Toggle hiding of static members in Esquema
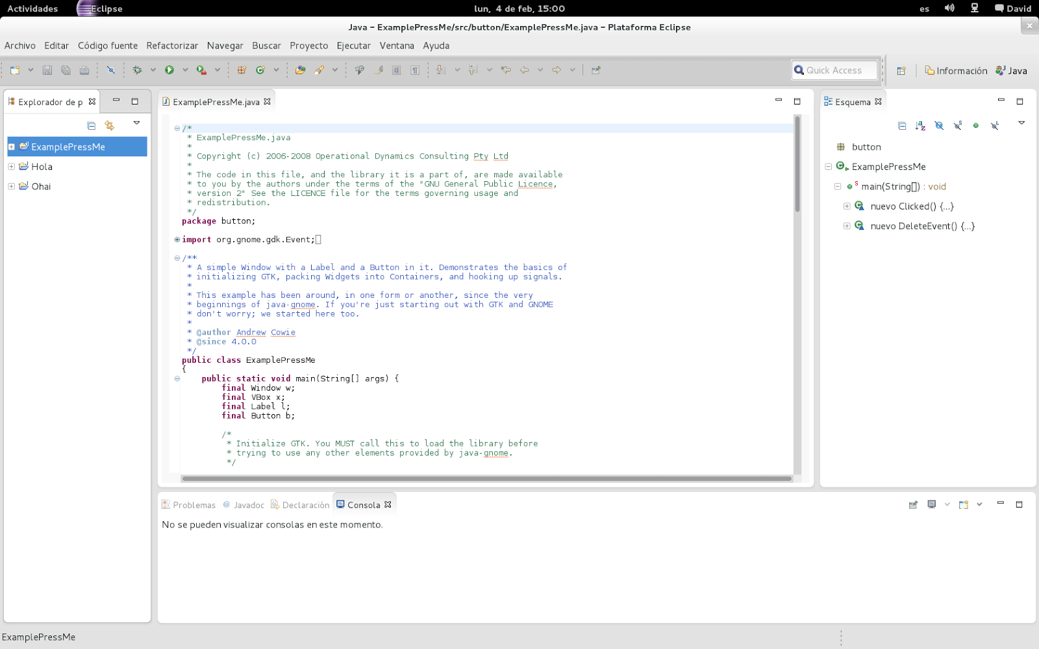1039x649 pixels. click(x=958, y=125)
